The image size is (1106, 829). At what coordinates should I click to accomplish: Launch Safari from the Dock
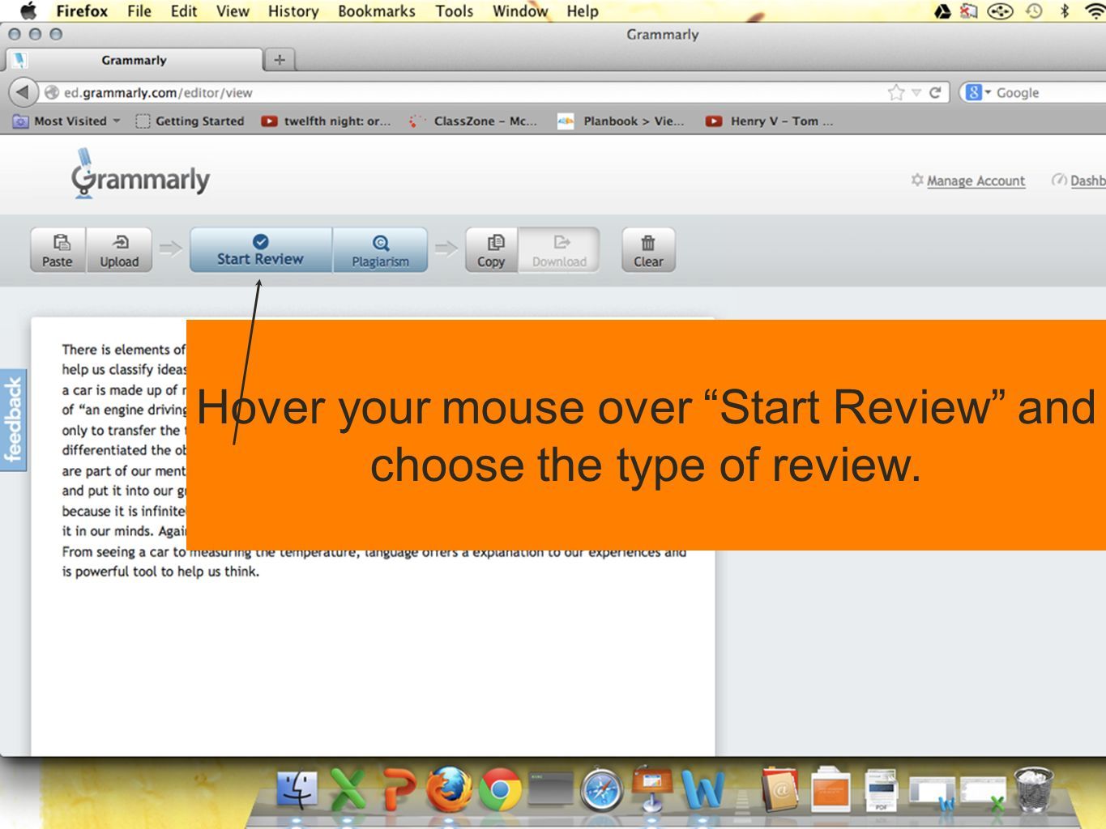[601, 789]
